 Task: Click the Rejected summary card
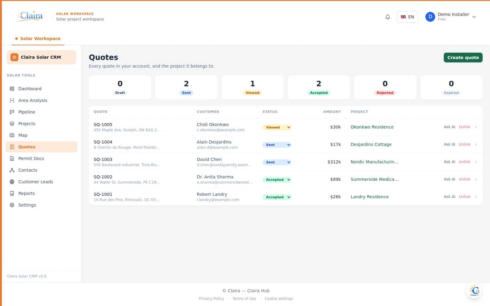coord(385,88)
